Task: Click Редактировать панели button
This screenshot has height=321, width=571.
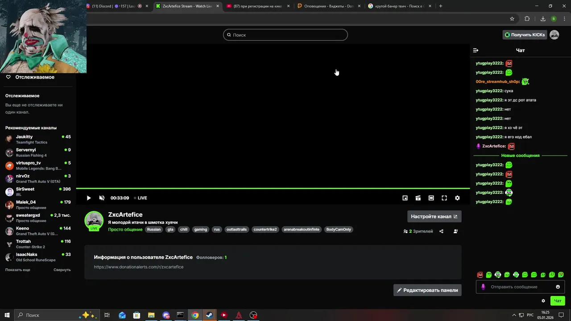Action: 427,290
